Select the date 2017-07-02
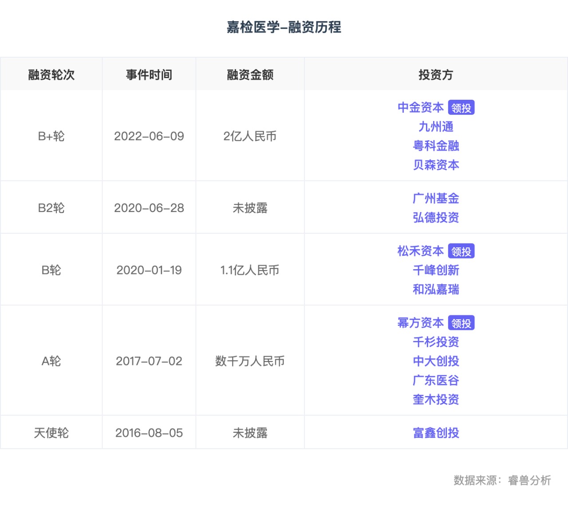 click(149, 361)
